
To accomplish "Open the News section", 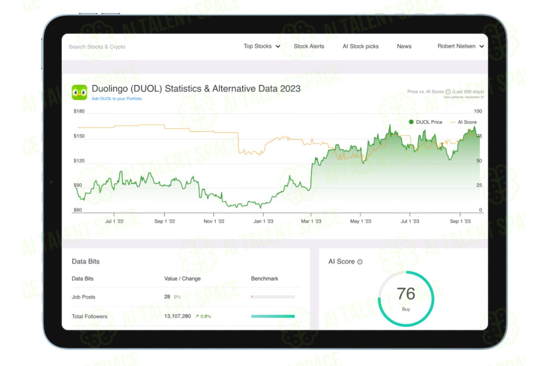I will (x=404, y=46).
